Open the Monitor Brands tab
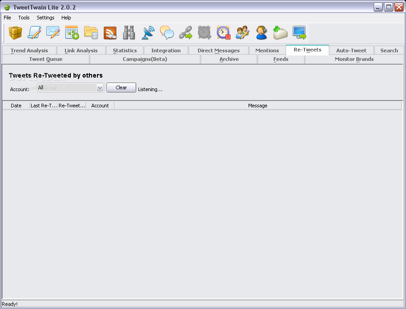Viewport: 406px width, 309px height. tap(354, 59)
